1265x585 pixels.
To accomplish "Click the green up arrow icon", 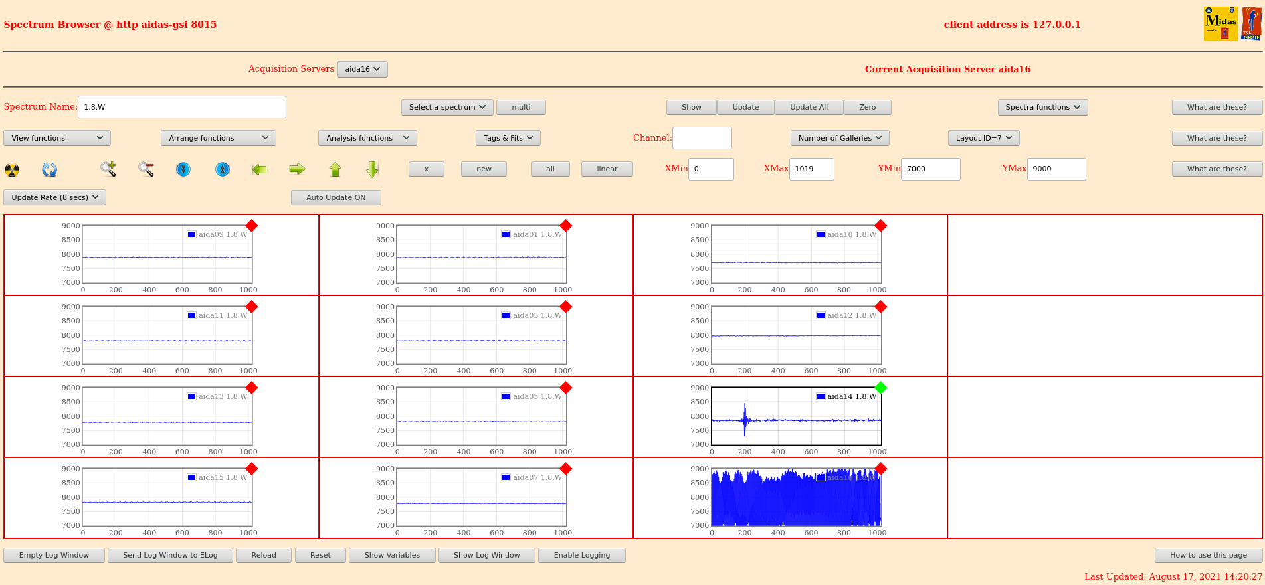I will tap(335, 169).
